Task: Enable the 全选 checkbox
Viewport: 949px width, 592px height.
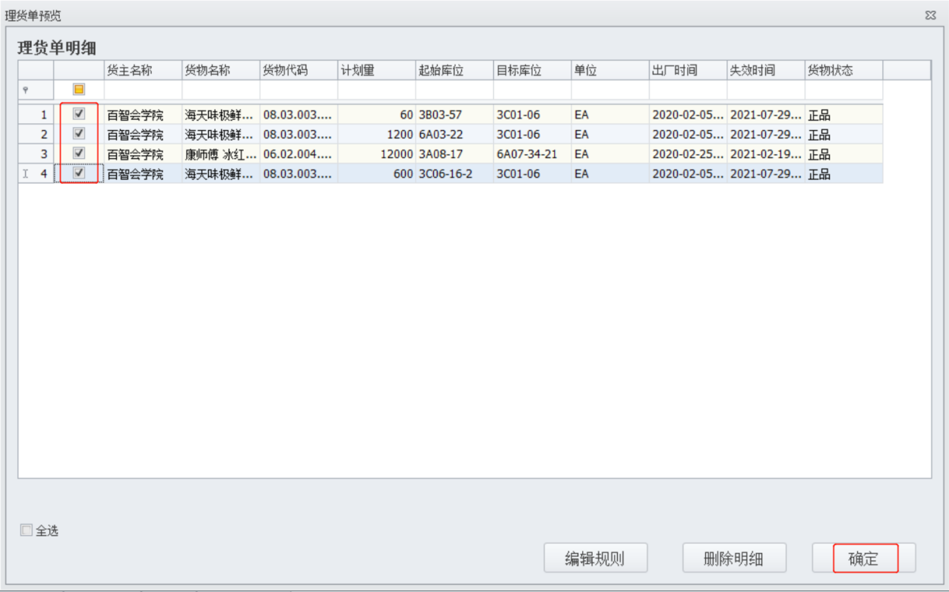Action: 27,530
